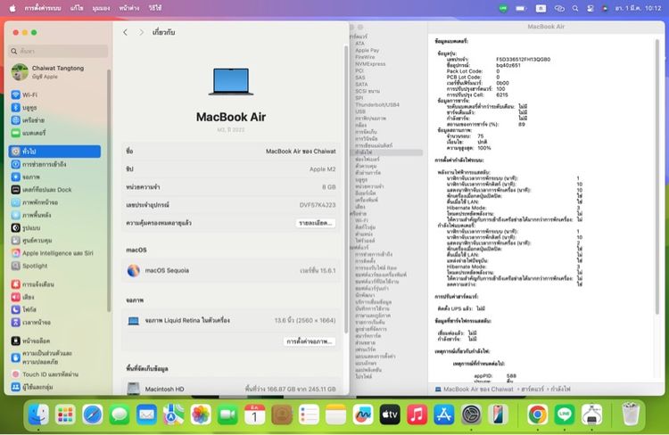This screenshot has width=669, height=435.
Task: Click the LINE status icon in menu bar
Action: pyautogui.click(x=503, y=8)
